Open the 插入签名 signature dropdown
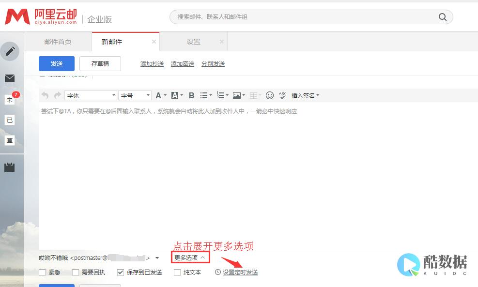478x287 pixels. (305, 95)
